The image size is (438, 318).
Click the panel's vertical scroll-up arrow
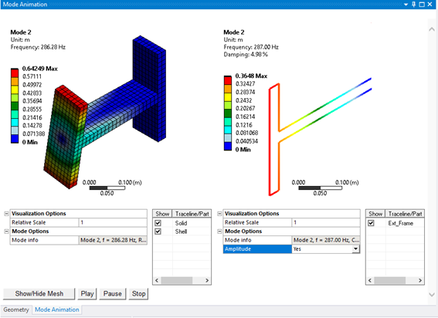432,29
